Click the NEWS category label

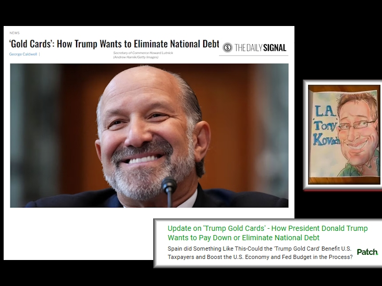point(15,33)
